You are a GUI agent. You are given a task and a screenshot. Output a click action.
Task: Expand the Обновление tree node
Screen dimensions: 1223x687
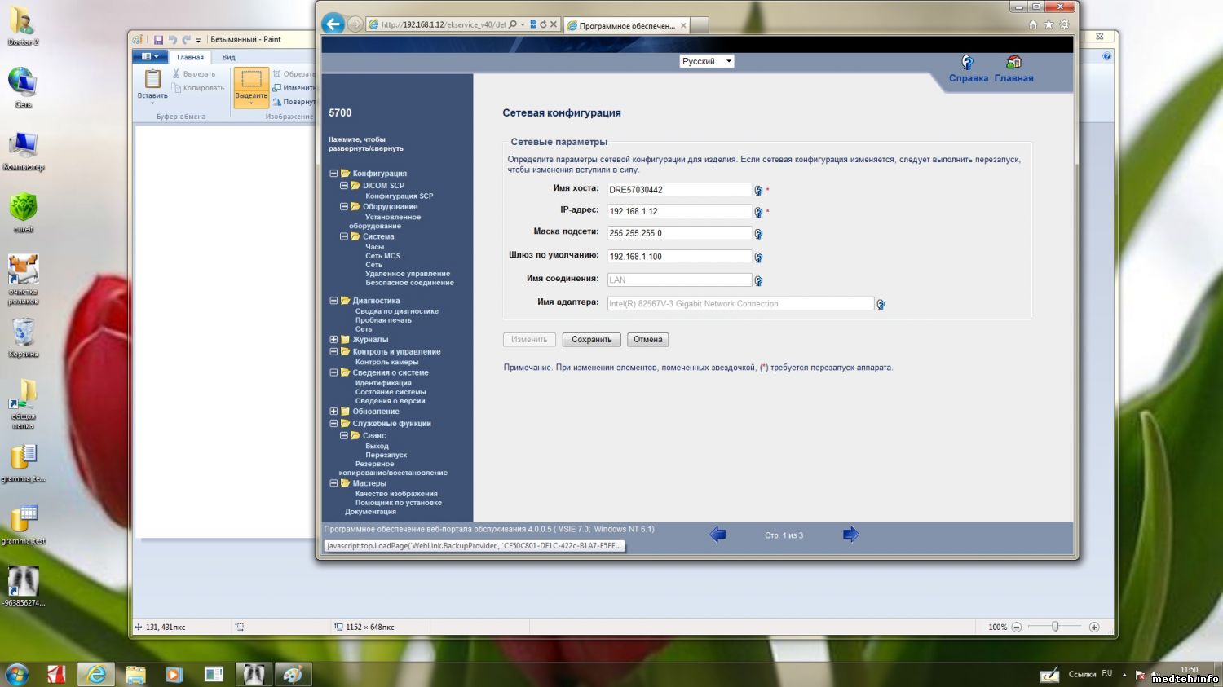[x=333, y=412]
